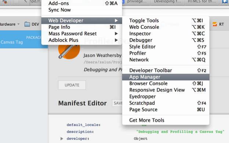
Task: Launch the Debugger tool
Action: 166,40
